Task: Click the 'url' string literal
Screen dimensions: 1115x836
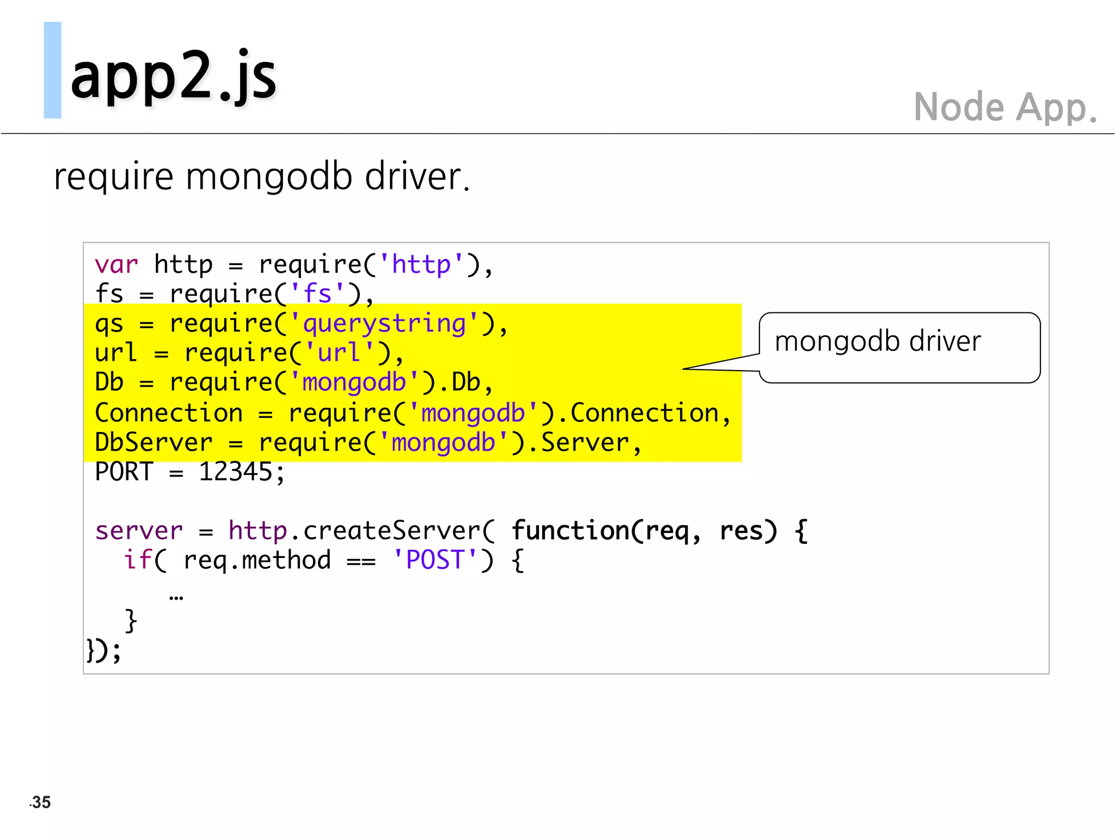Action: point(339,353)
